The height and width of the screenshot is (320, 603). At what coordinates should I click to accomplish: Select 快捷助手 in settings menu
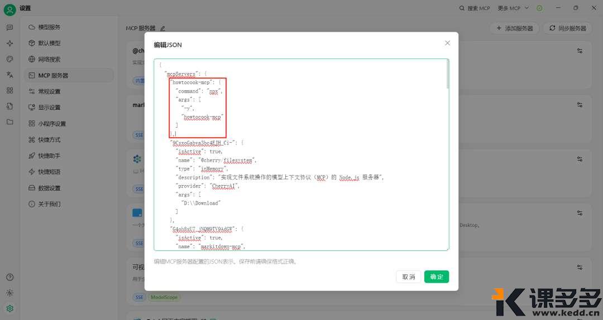69,156
